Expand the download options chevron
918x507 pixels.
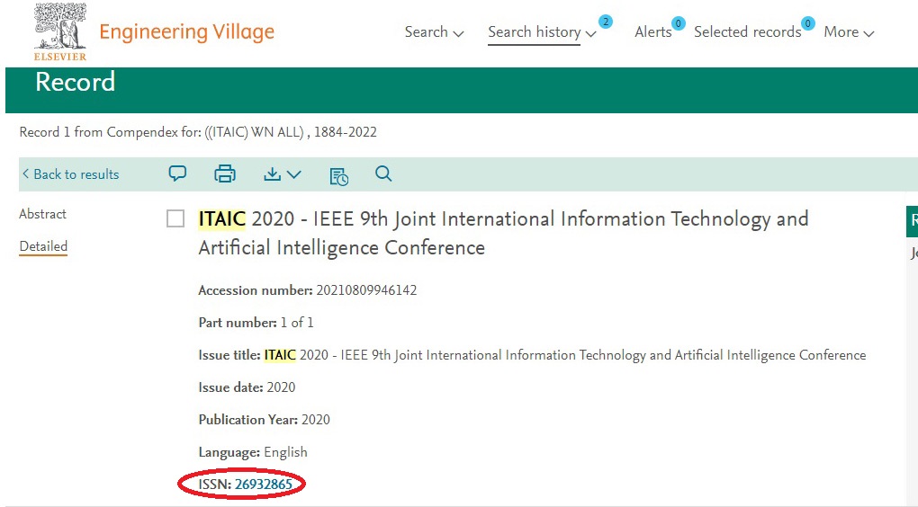click(x=294, y=174)
